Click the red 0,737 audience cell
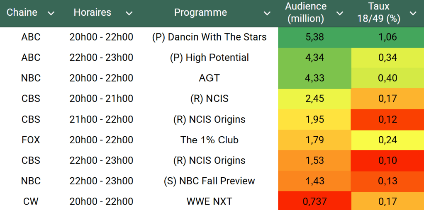This screenshot has width=424, height=210. (314, 202)
